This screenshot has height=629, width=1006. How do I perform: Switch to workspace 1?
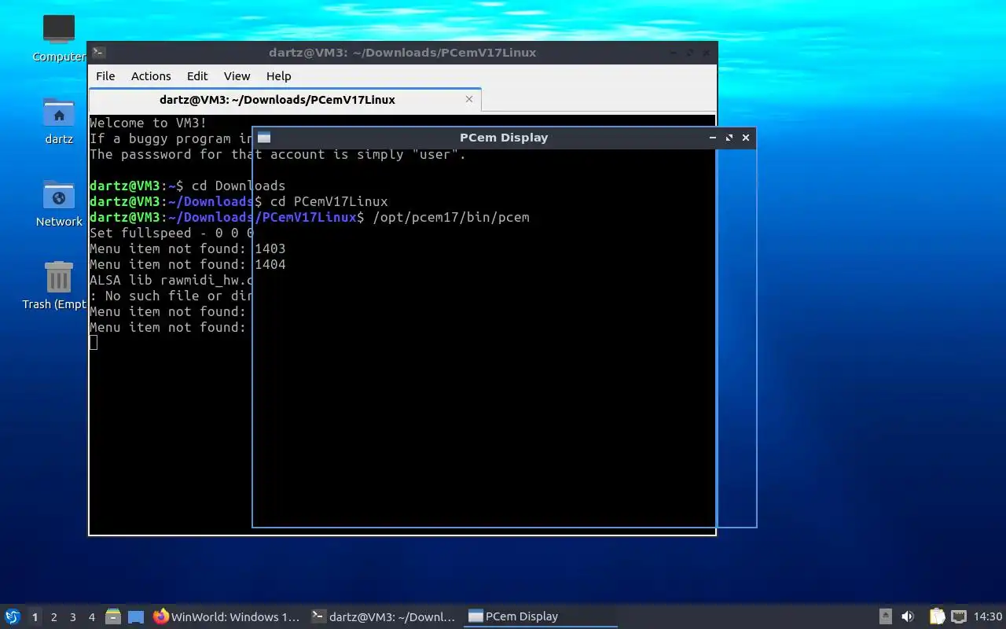point(35,617)
